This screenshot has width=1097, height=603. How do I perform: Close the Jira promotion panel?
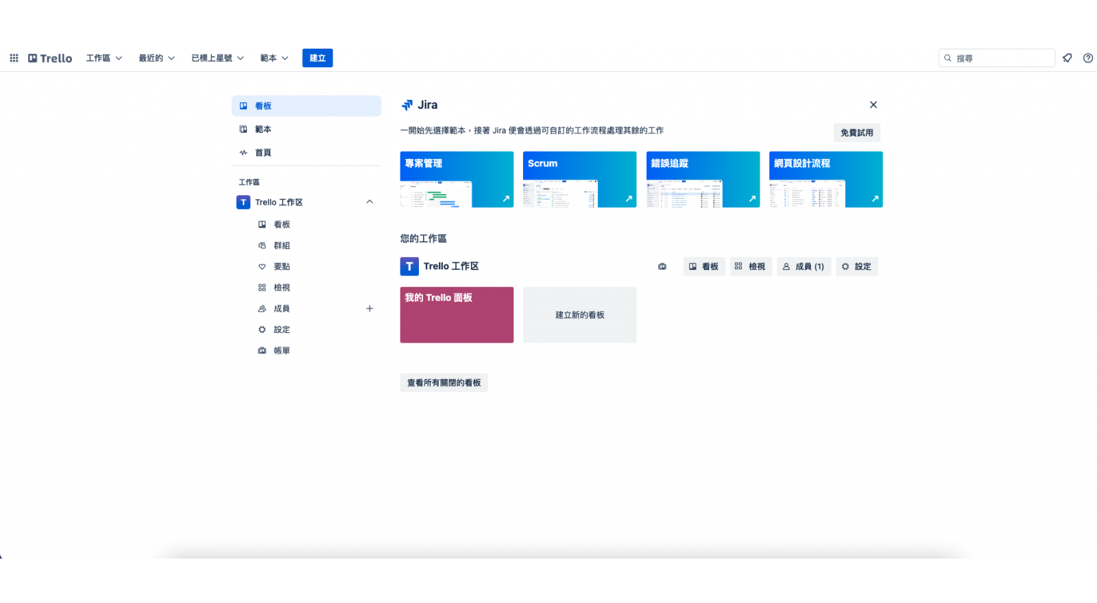click(873, 105)
